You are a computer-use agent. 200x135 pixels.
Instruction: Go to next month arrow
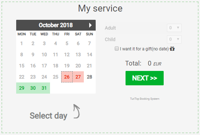pos(90,25)
